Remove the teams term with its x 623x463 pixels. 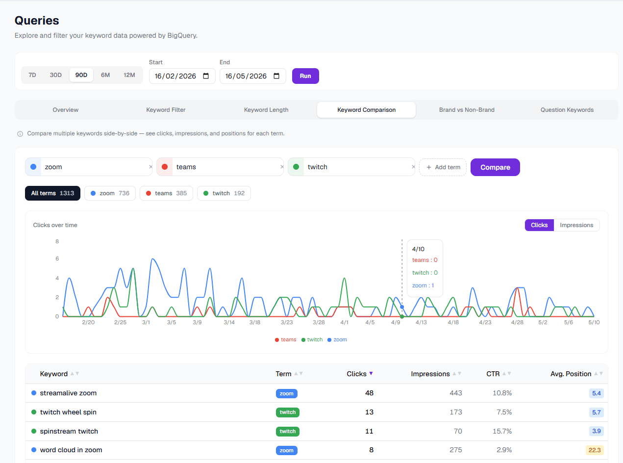click(282, 167)
